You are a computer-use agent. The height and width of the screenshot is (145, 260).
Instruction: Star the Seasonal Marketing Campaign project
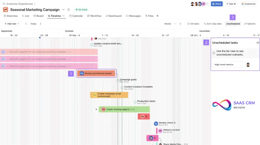pyautogui.click(x=69, y=10)
